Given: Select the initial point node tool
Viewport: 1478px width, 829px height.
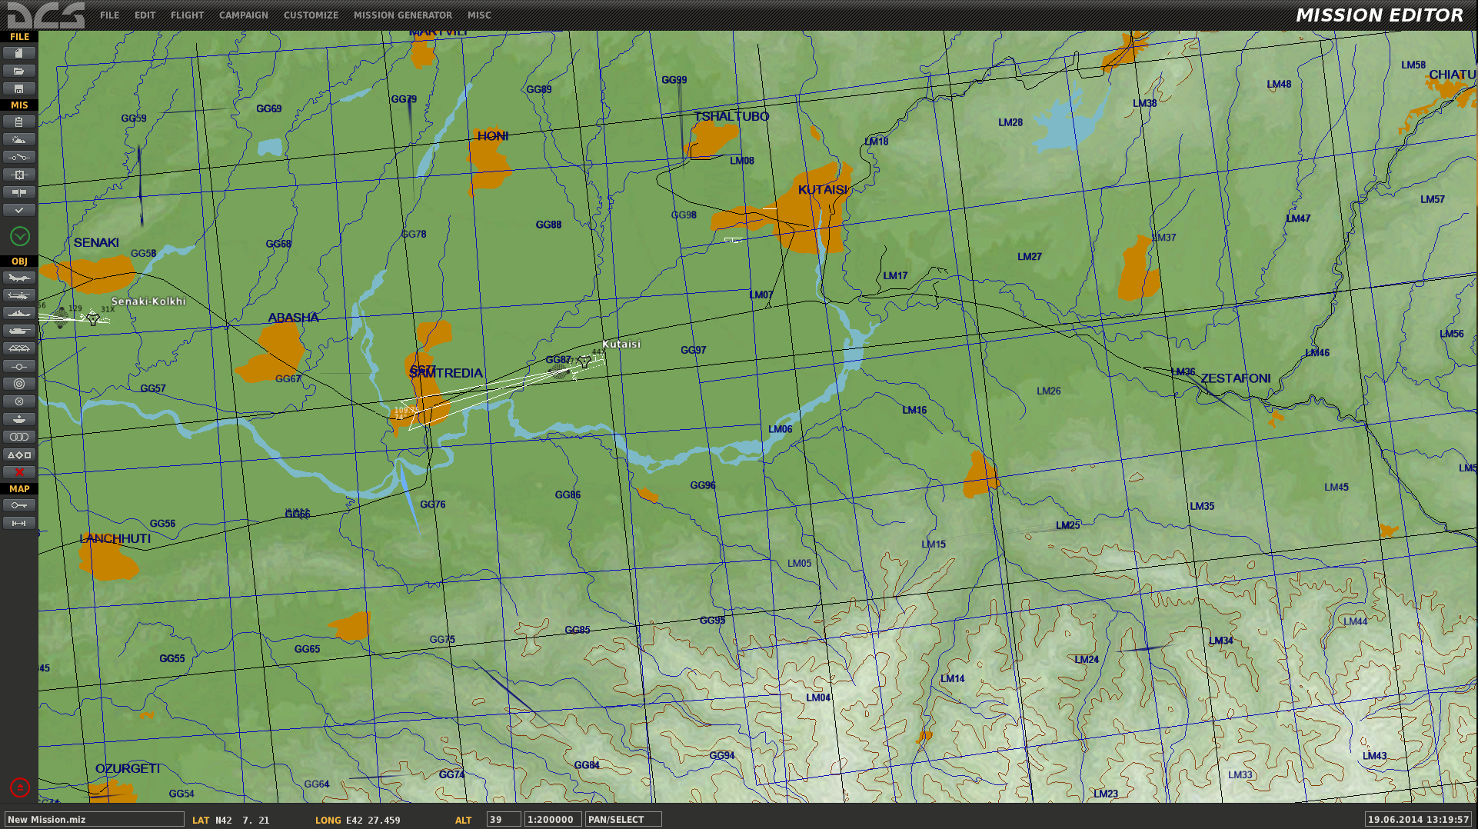Looking at the screenshot, I should [19, 366].
